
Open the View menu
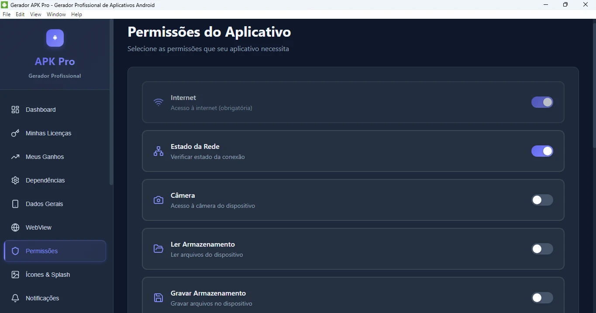coord(35,14)
